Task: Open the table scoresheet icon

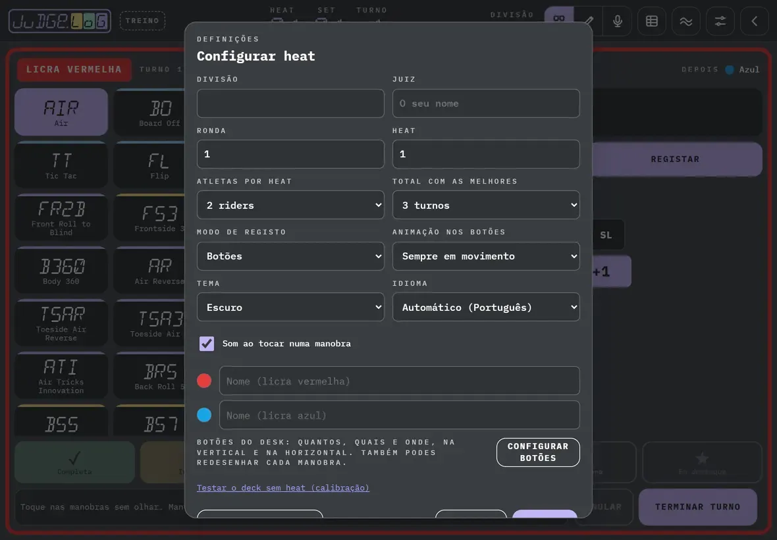Action: (x=652, y=21)
